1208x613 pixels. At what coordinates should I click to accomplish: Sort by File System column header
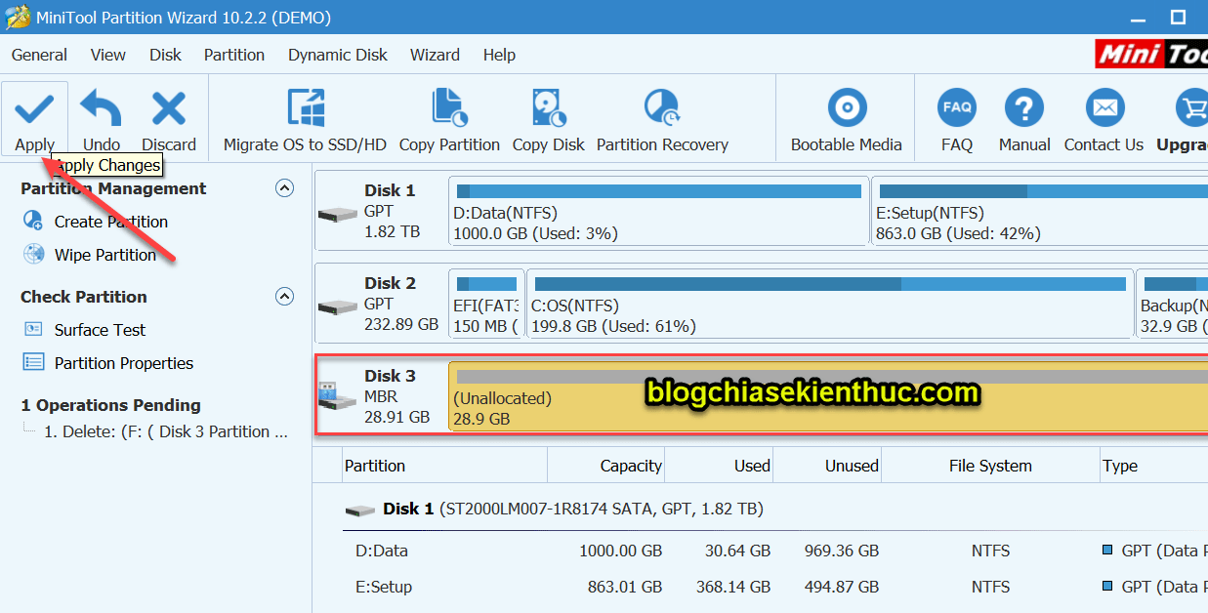pyautogui.click(x=990, y=466)
